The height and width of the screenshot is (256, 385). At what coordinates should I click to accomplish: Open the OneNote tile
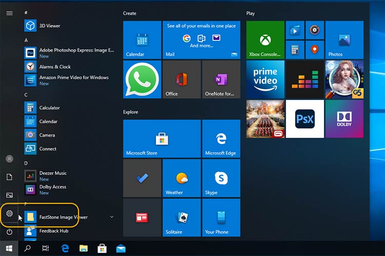(221, 79)
